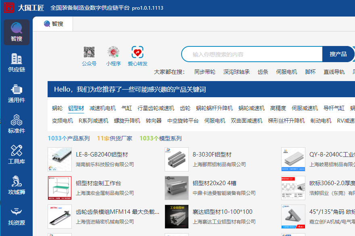Click the 搜产品 search button
This screenshot has width=355, height=236.
click(339, 54)
